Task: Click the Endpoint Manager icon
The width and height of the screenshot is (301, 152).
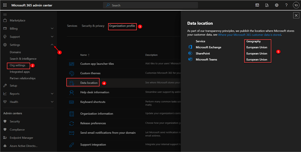Action: click(x=5, y=138)
